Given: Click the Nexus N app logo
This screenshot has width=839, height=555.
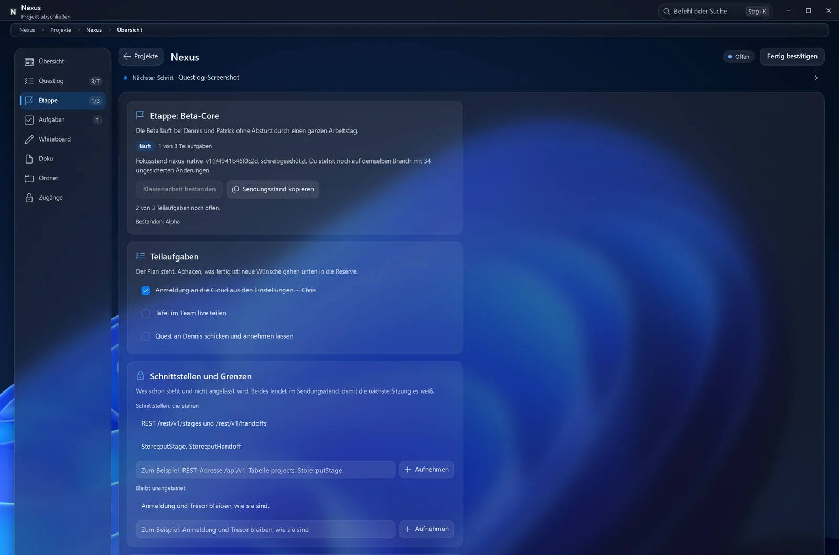Looking at the screenshot, I should click(13, 12).
